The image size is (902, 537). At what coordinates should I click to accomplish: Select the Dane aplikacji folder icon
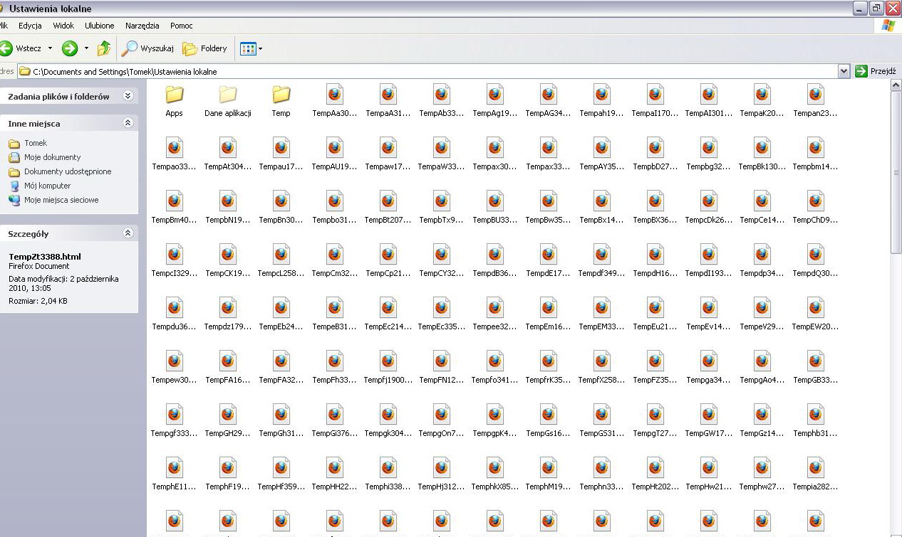[227, 94]
